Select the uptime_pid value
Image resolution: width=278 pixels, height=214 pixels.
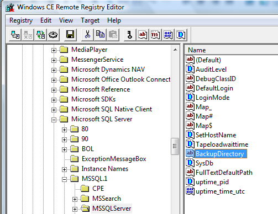[212, 182]
